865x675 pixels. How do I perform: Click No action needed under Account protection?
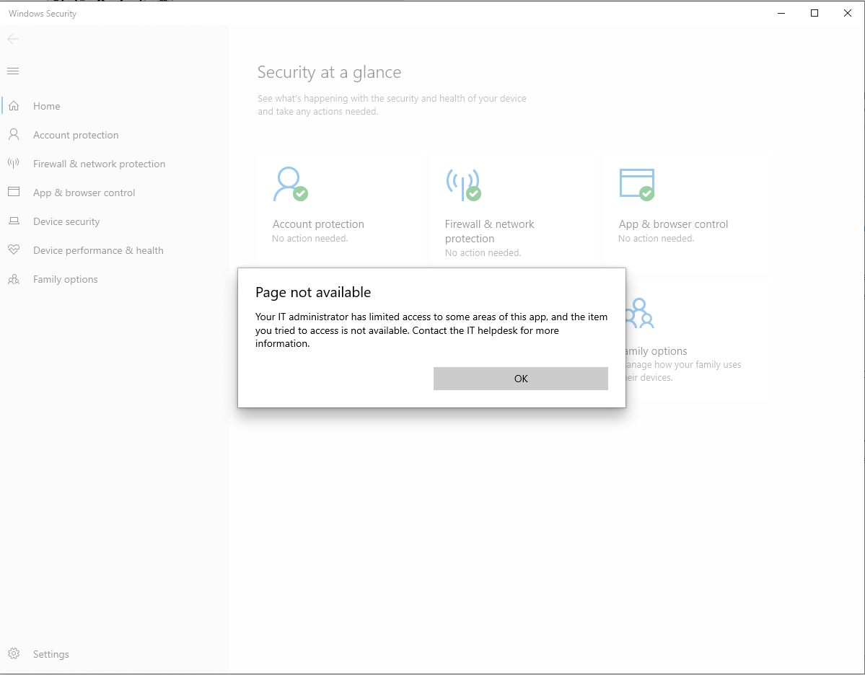[x=310, y=238]
